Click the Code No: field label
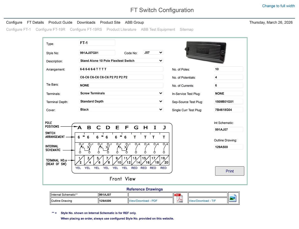The height and width of the screenshot is (229, 299). tap(131, 53)
